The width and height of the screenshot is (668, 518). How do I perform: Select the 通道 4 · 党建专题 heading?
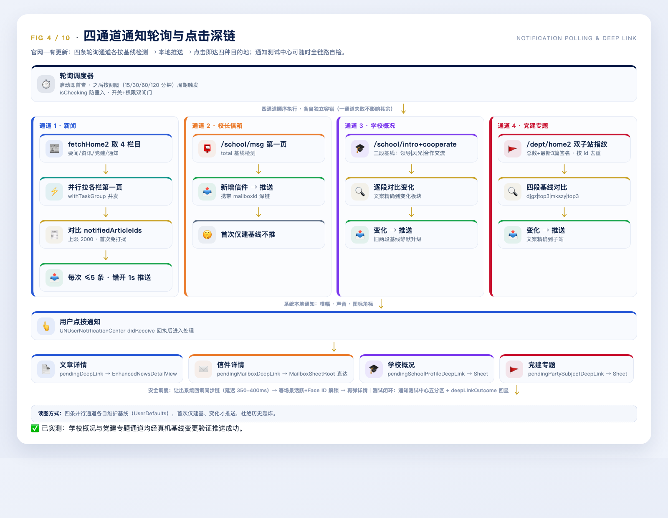pos(523,126)
